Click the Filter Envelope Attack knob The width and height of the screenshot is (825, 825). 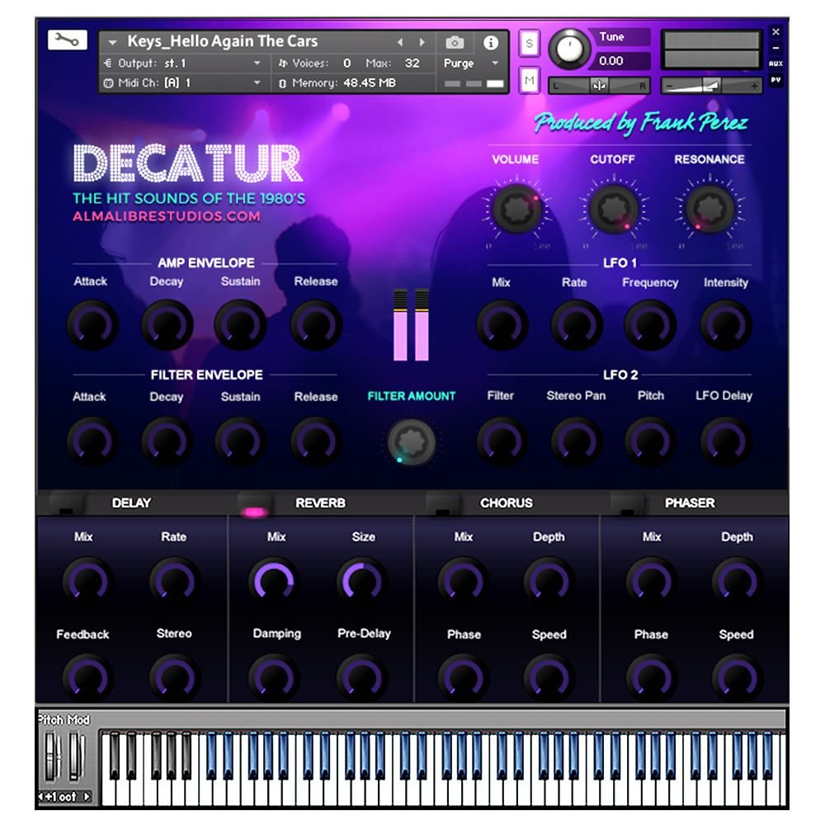click(92, 441)
